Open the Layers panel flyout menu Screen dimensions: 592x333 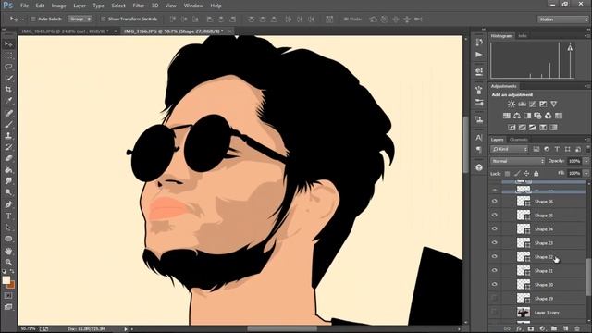(586, 140)
